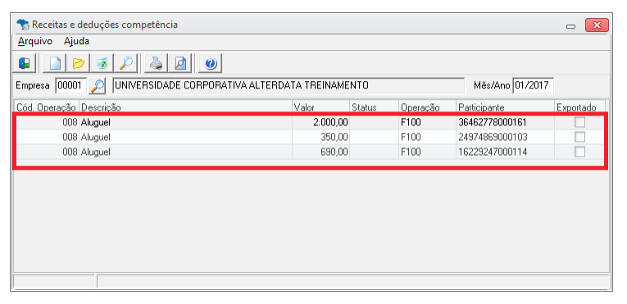Screen dimensions: 627x304
Task: Click the Exportado column header
Action: (579, 107)
